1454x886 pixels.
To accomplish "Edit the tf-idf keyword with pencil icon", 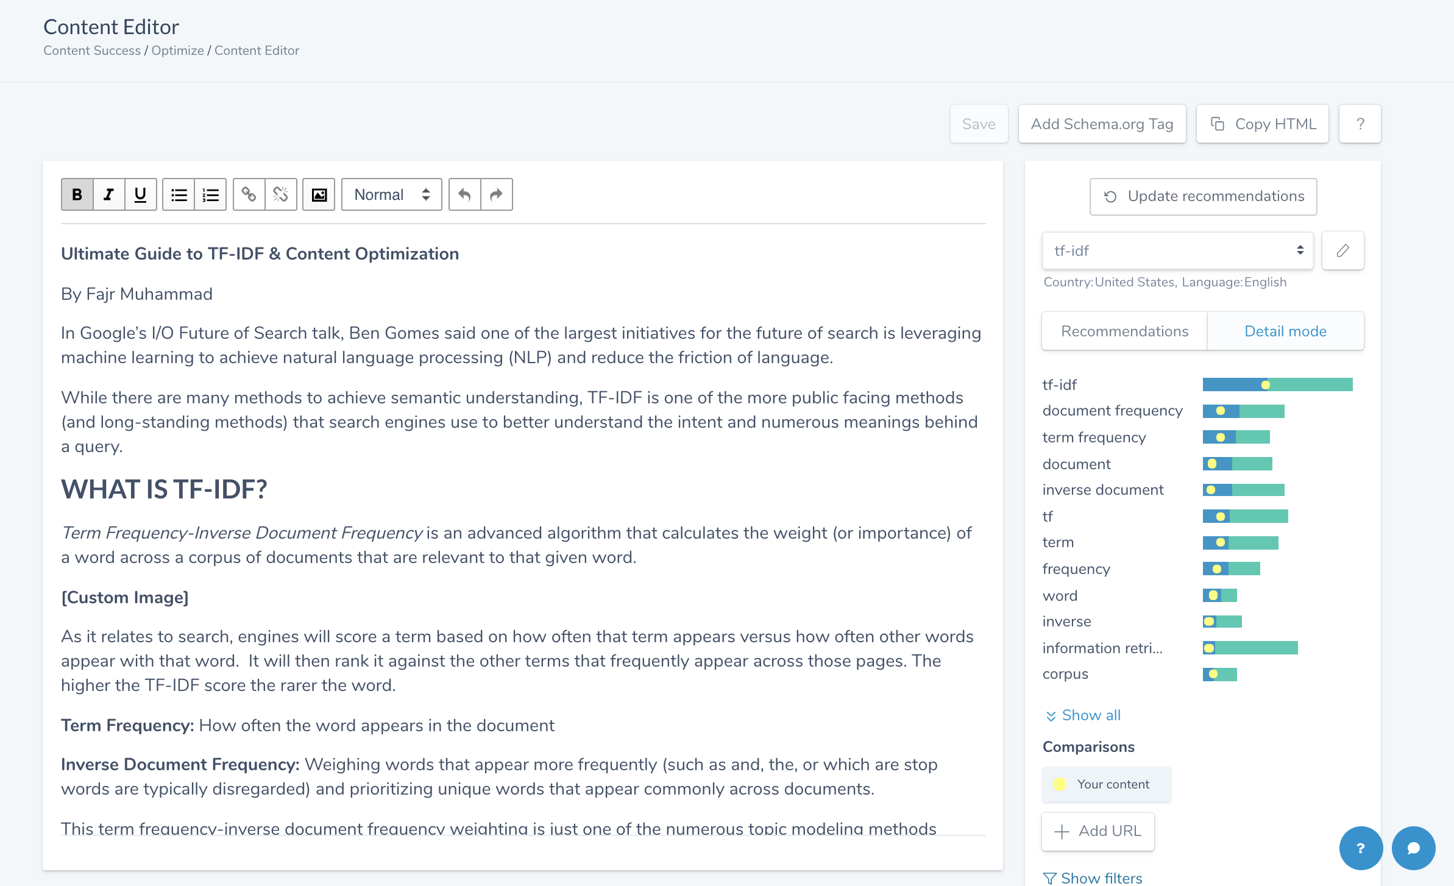I will [x=1342, y=250].
